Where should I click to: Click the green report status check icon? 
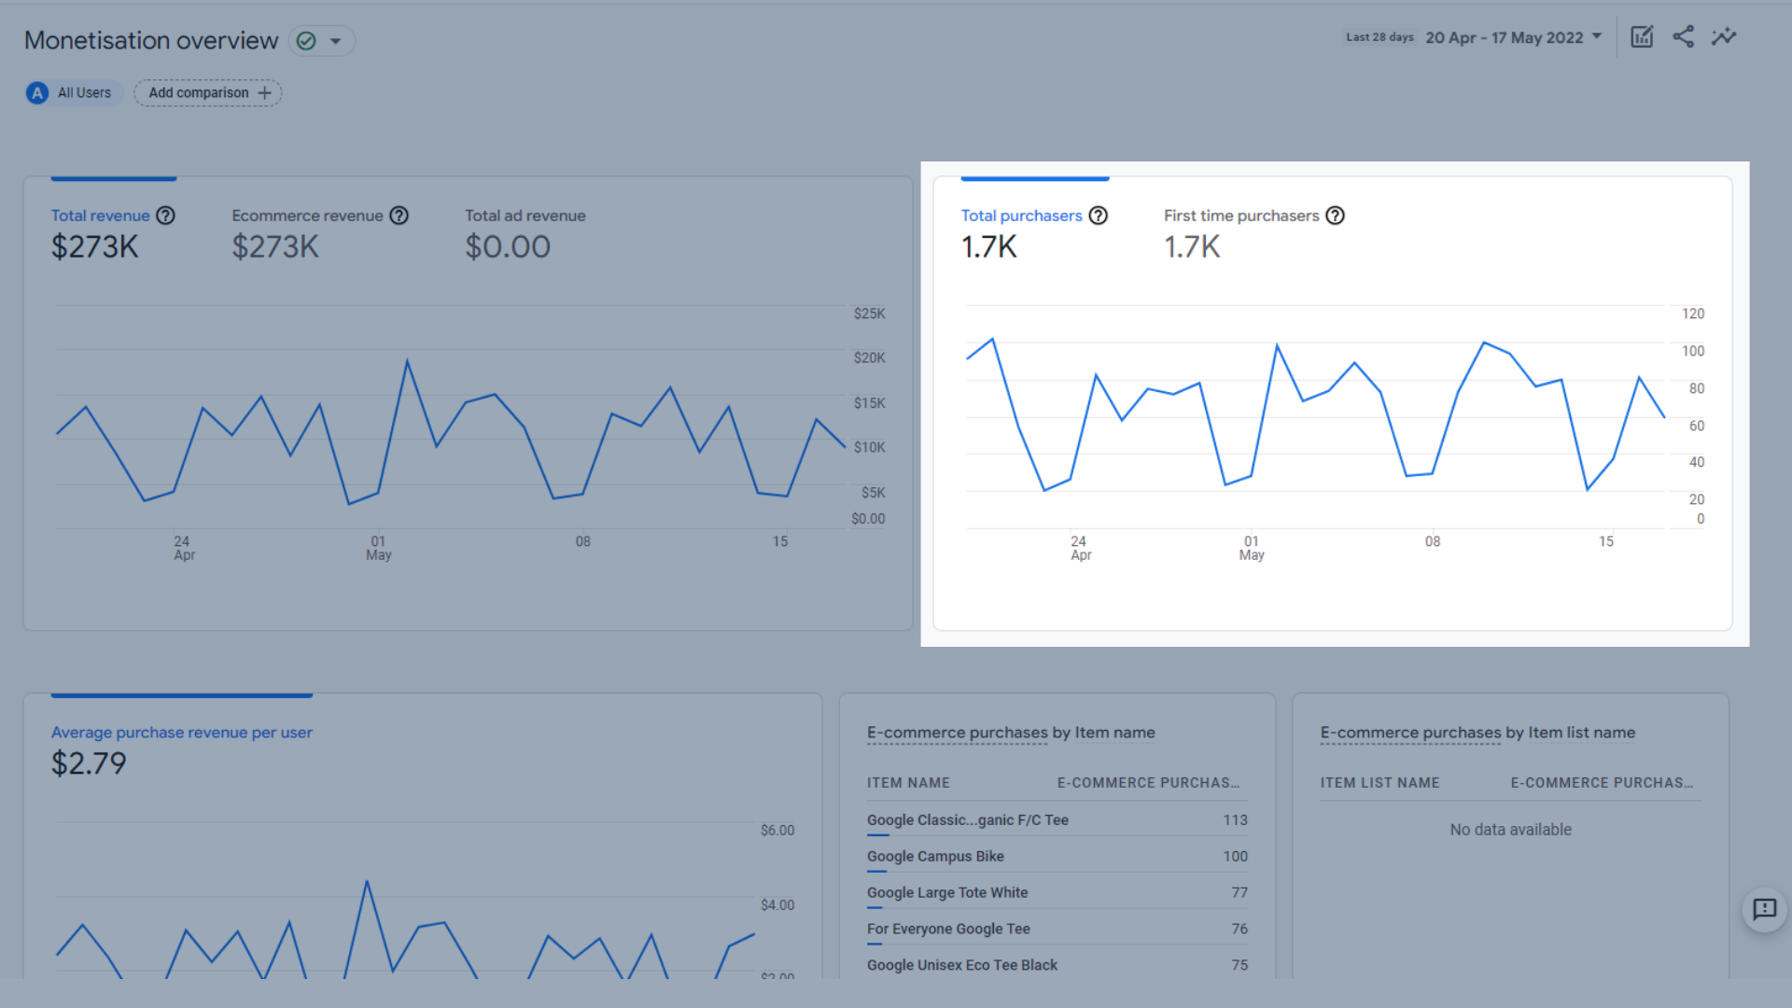pos(306,41)
